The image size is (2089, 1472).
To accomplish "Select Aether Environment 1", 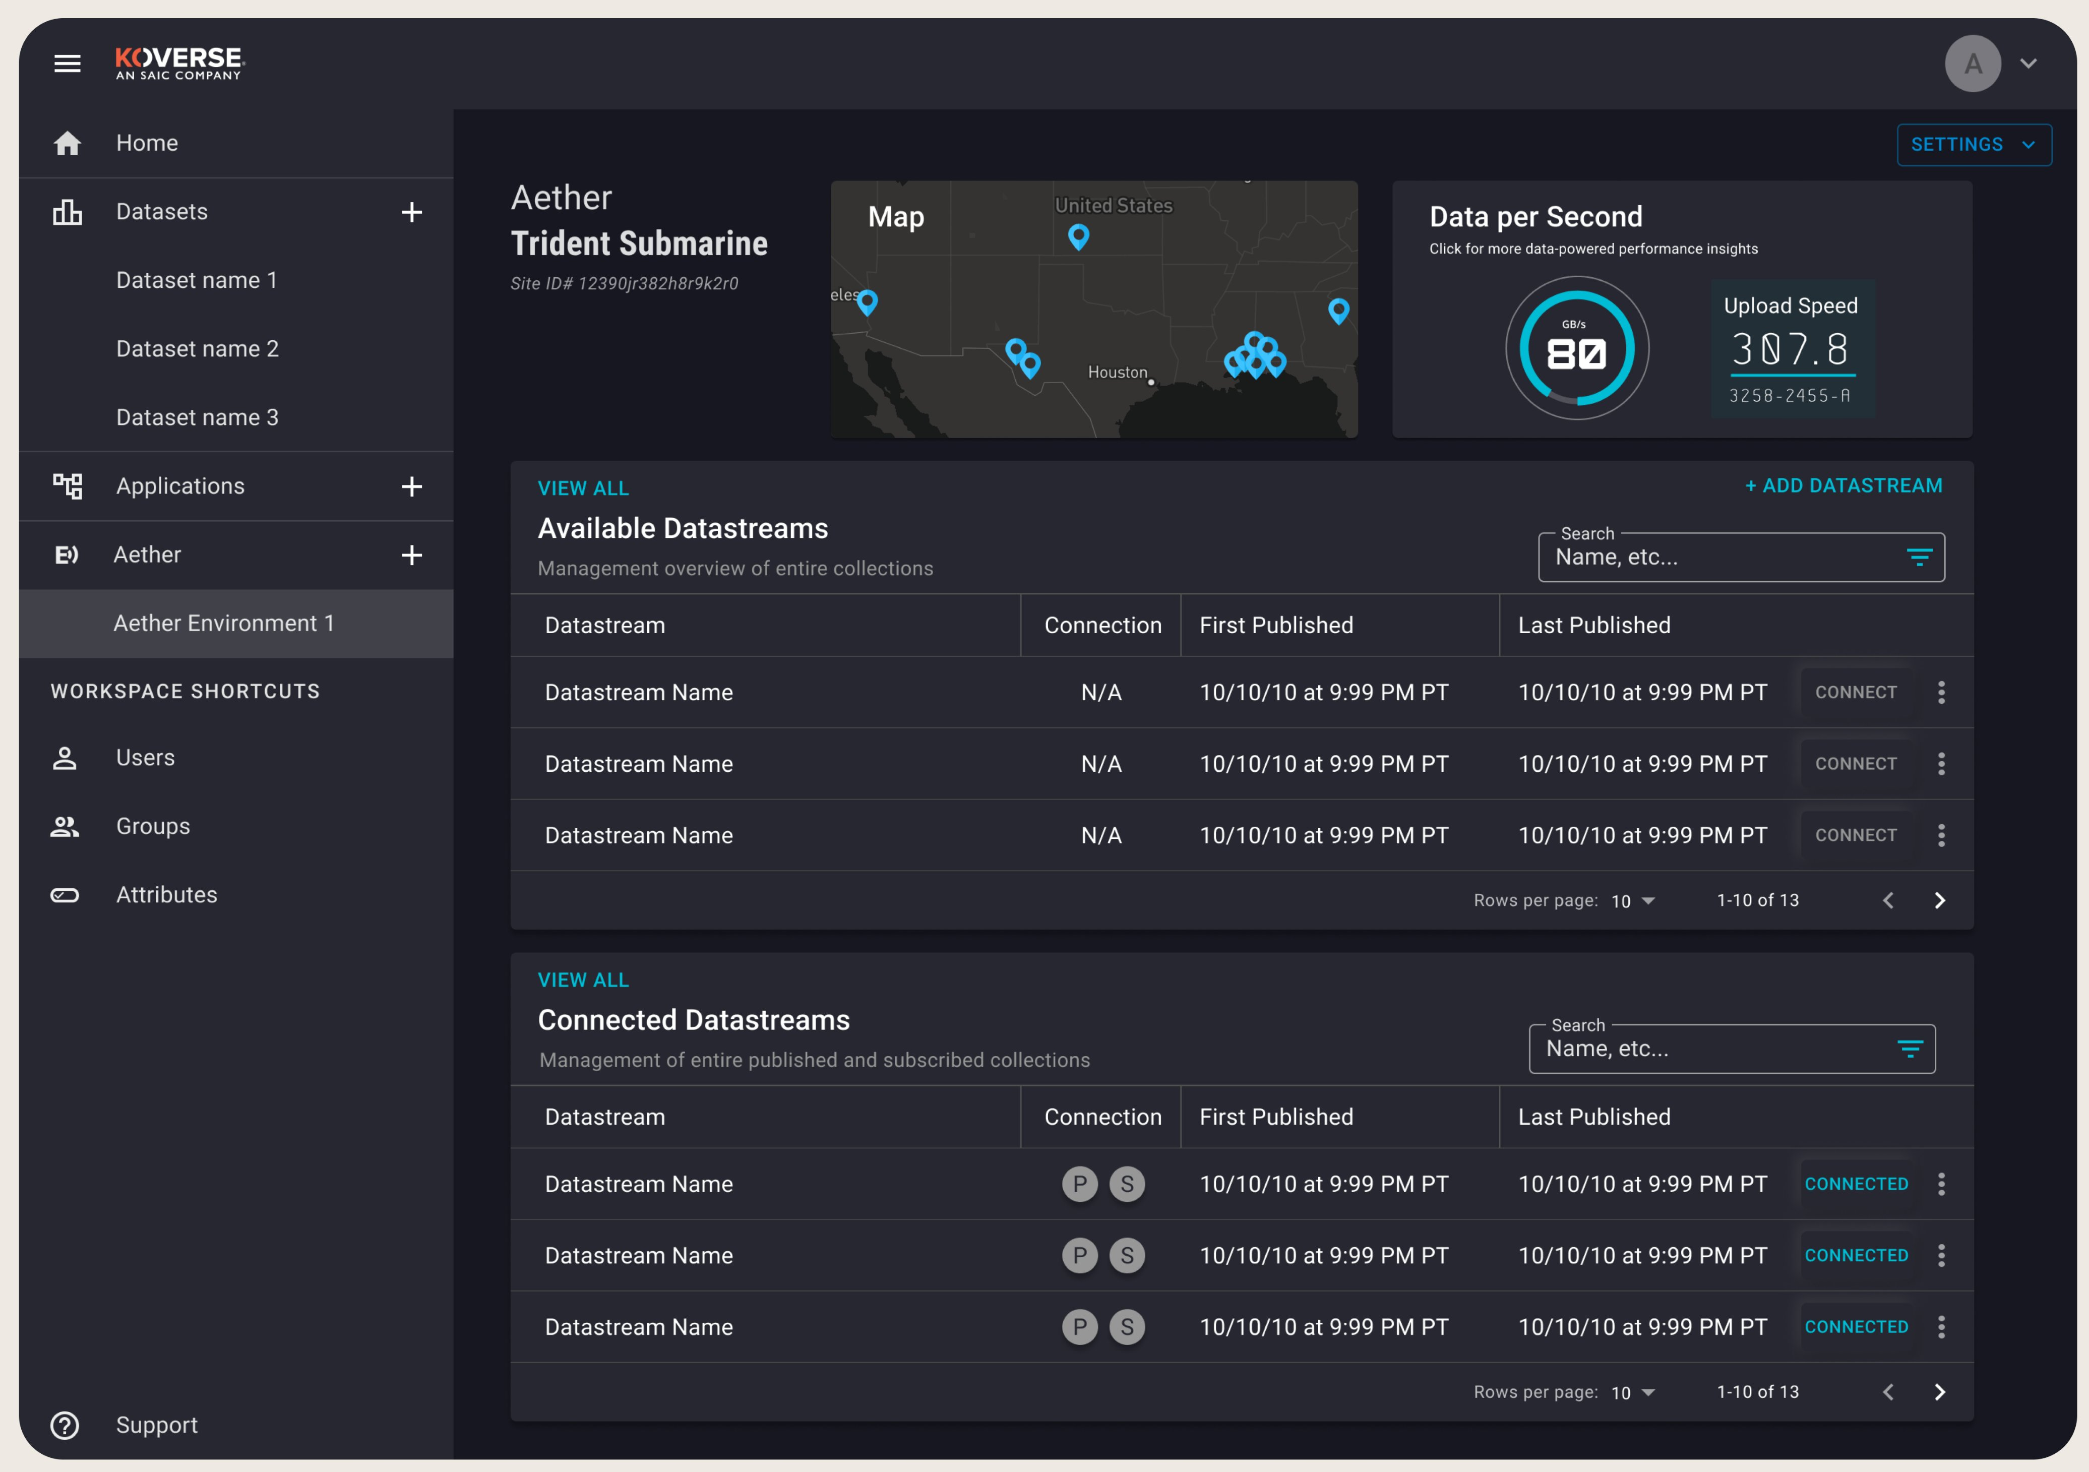I will (236, 623).
